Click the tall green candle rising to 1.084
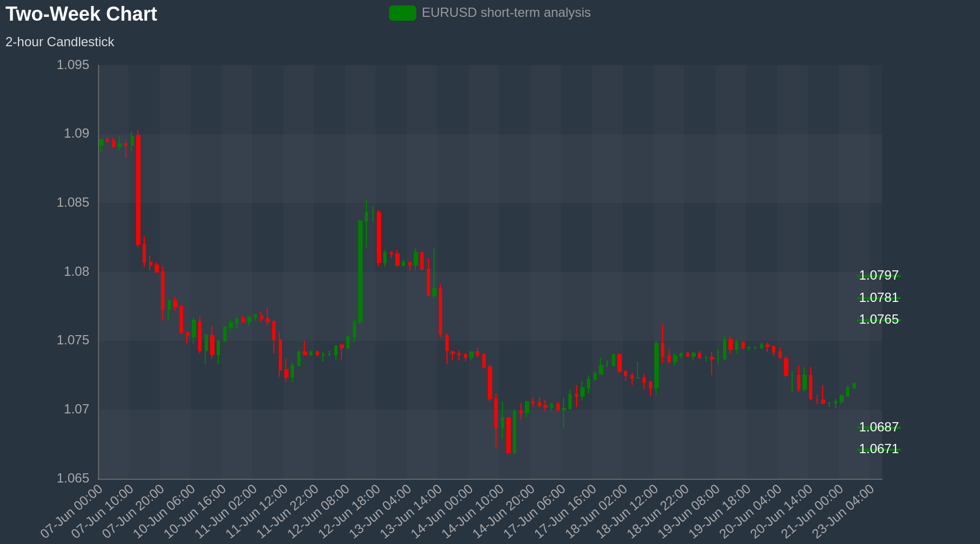The height and width of the screenshot is (544, 980). [360, 271]
